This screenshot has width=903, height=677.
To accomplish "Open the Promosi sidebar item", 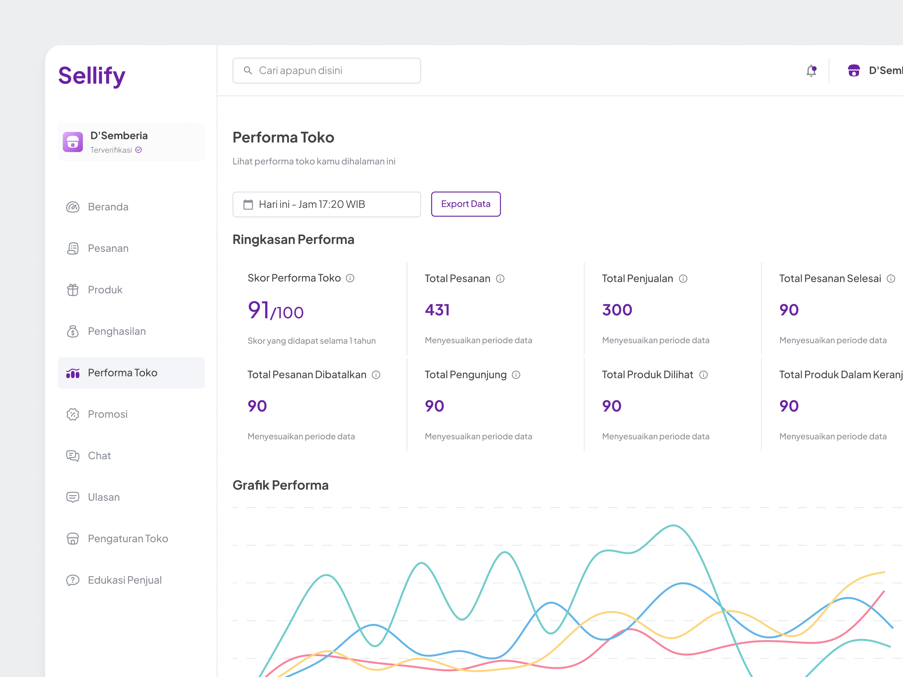I will pyautogui.click(x=108, y=414).
